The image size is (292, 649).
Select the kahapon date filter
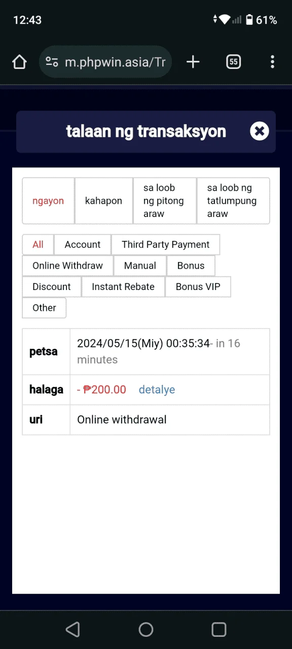103,201
